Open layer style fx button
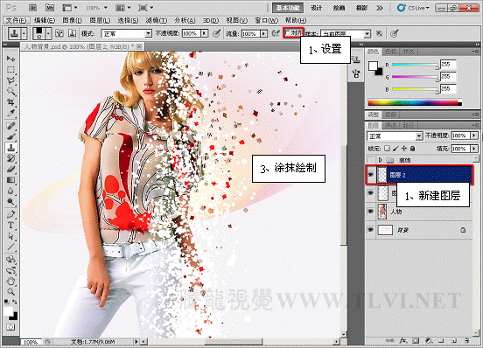Image resolution: width=483 pixels, height=348 pixels. (403, 341)
